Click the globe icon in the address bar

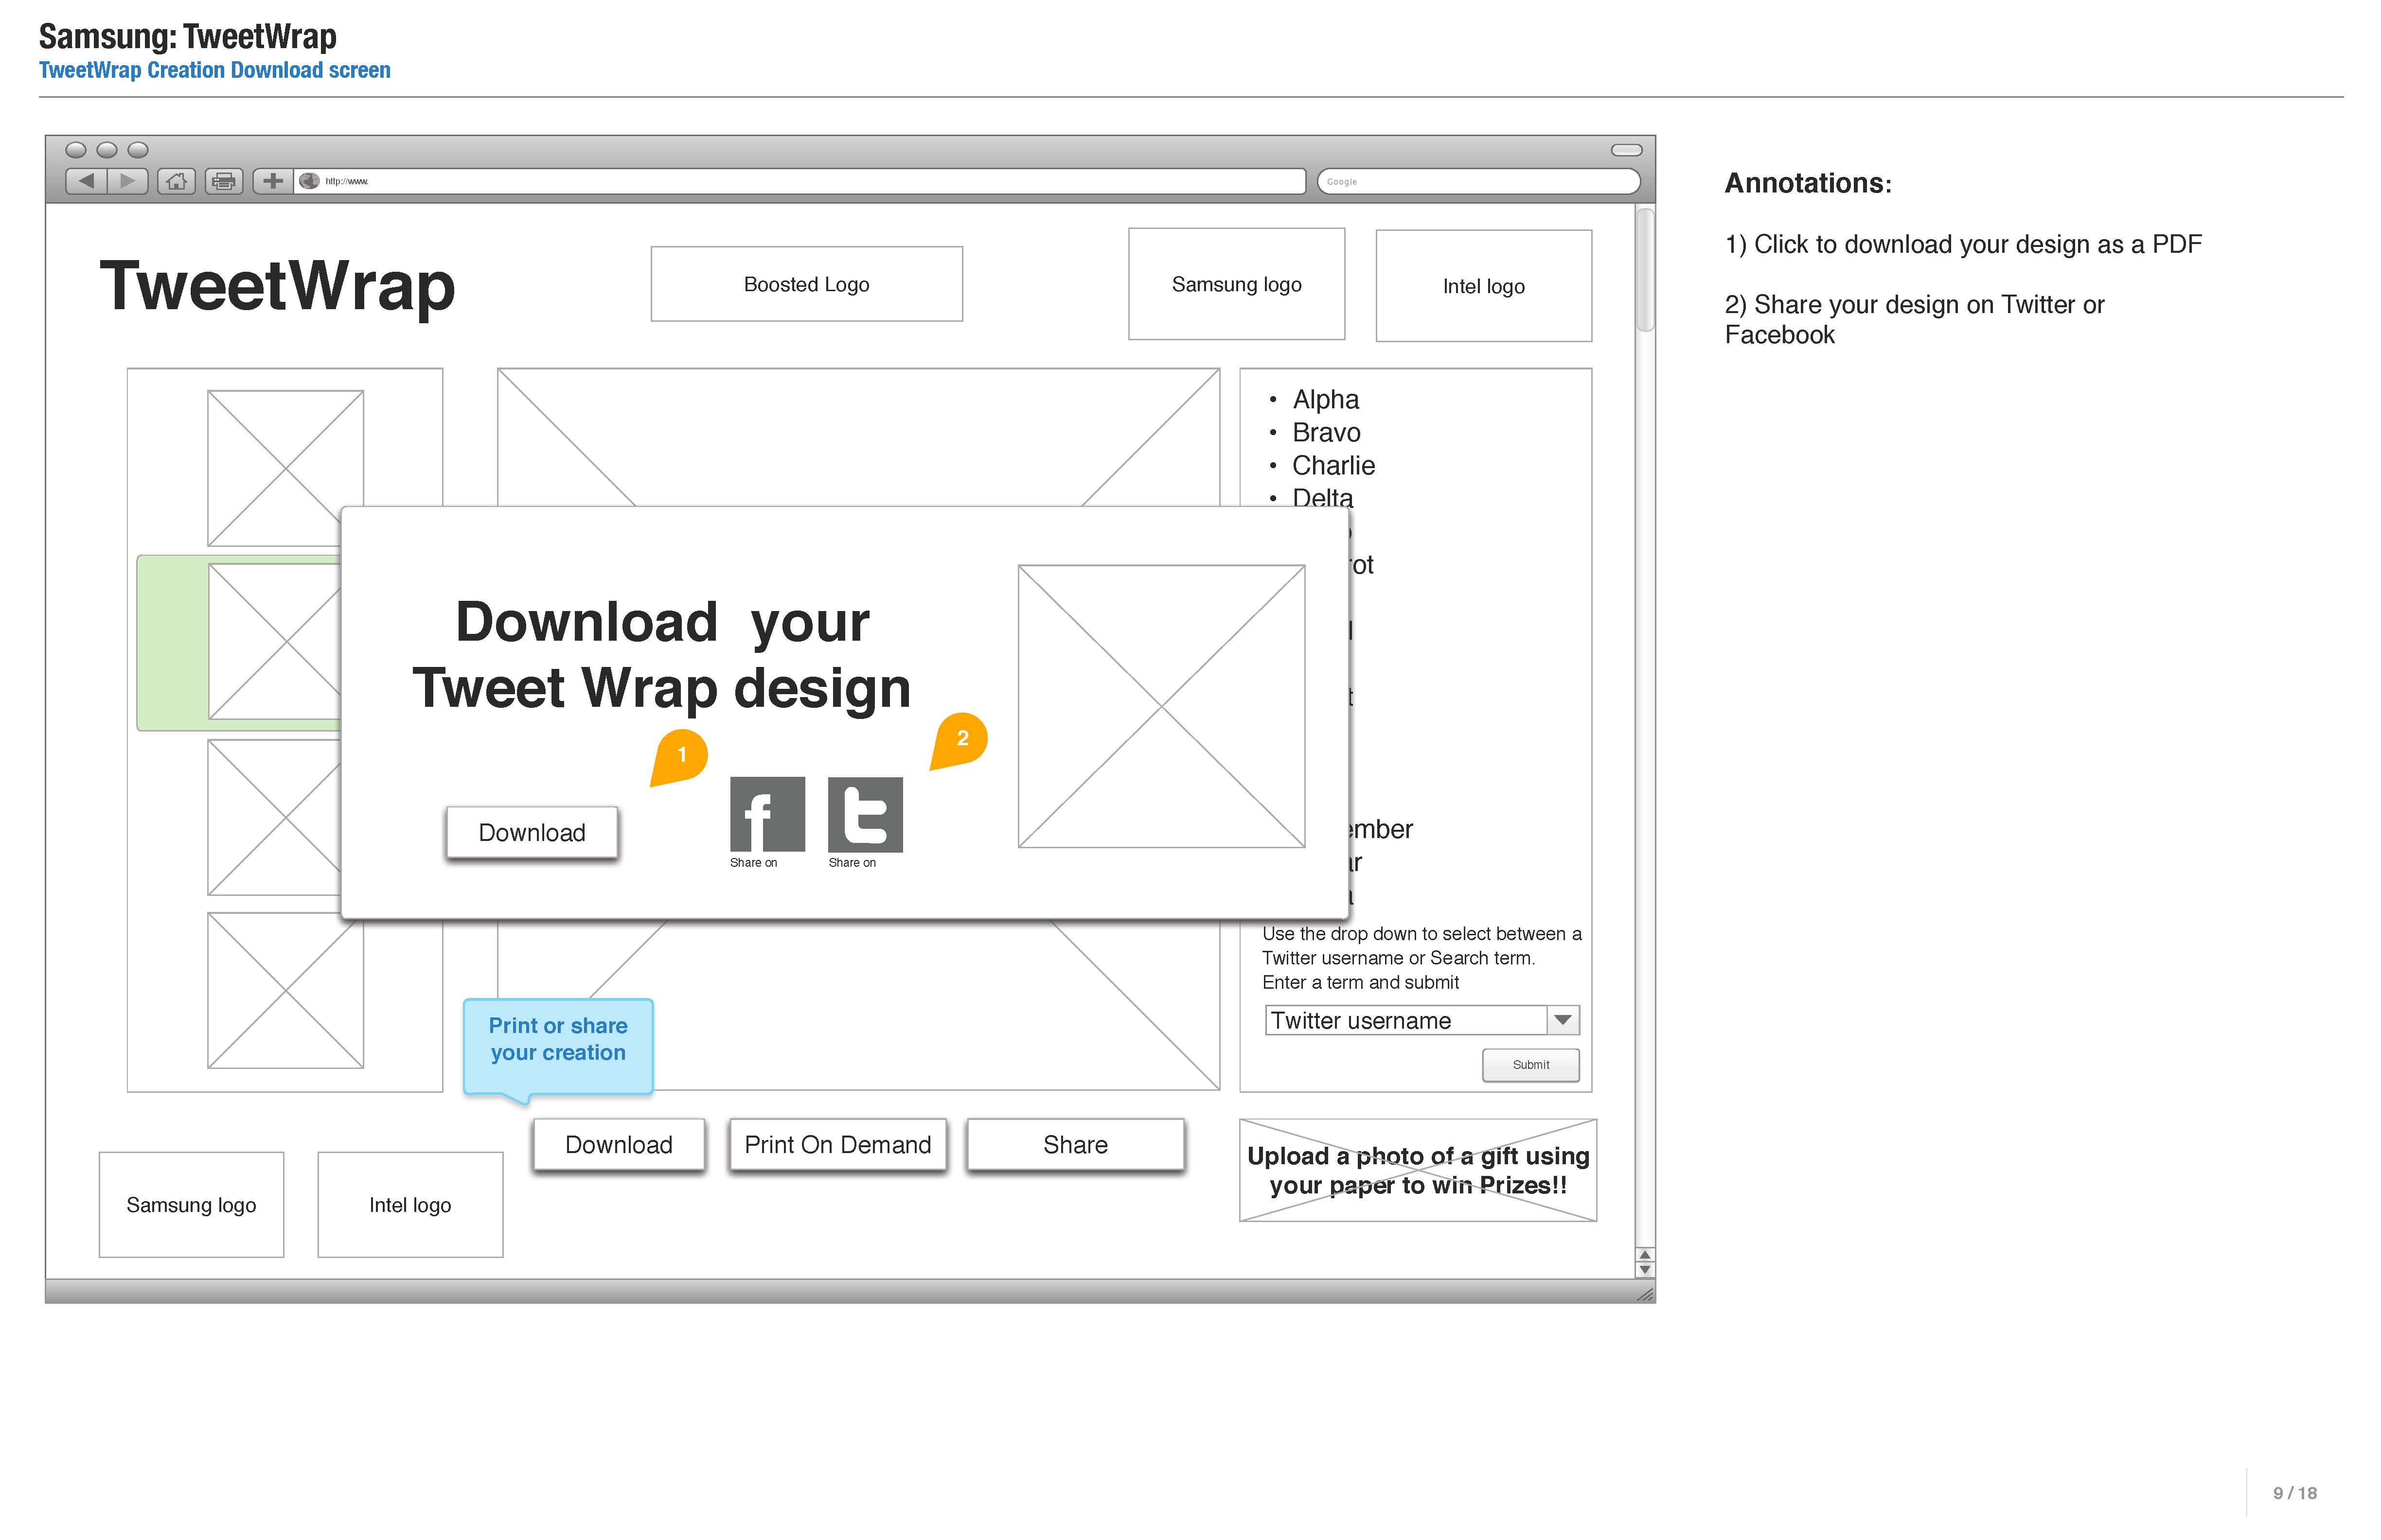pyautogui.click(x=309, y=181)
